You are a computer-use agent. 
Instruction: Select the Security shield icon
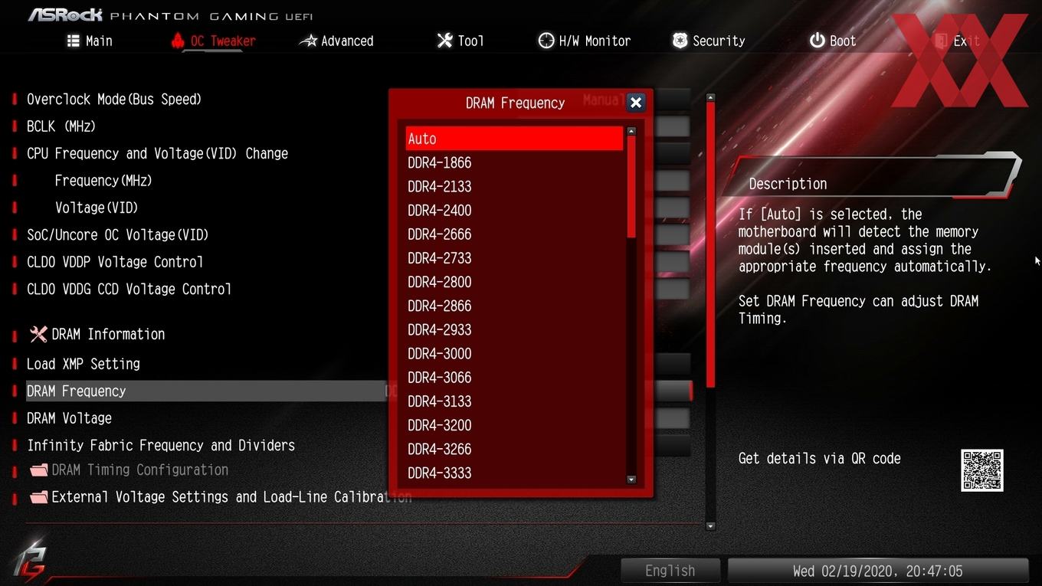tap(680, 41)
